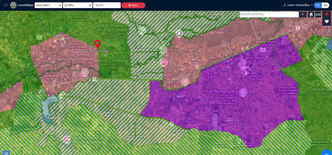Click the home icon button
Viewport: 332px width, 155px height.
311,14
